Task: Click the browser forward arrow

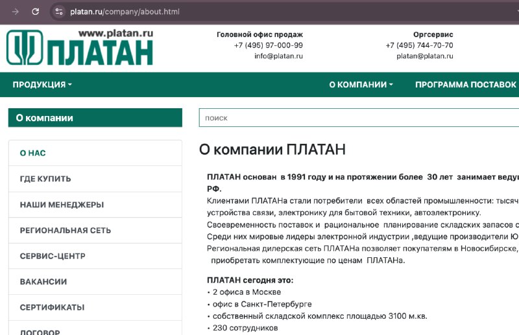Action: click(x=16, y=12)
